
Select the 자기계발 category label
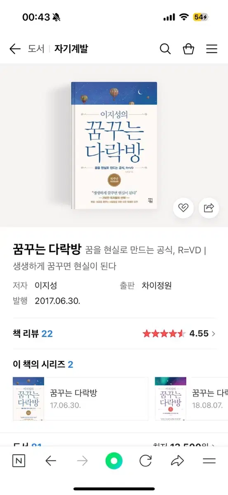[x=71, y=49]
